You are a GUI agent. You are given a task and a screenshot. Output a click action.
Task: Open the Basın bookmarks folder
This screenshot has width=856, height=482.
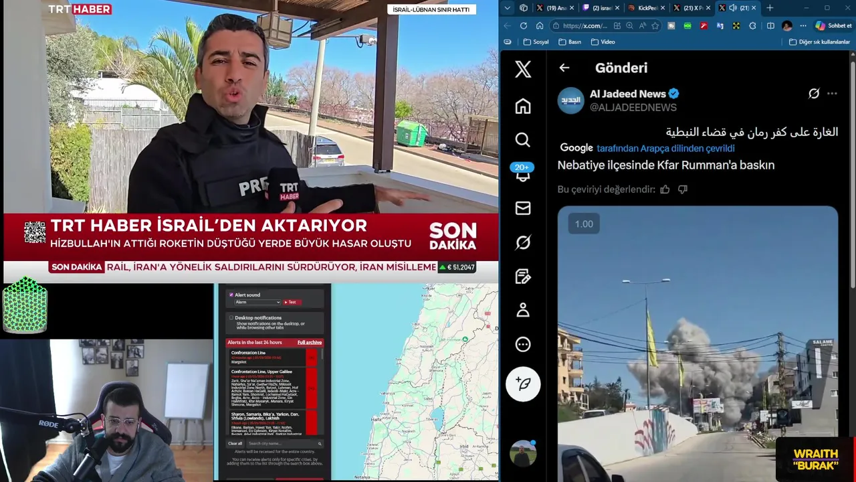coord(570,42)
